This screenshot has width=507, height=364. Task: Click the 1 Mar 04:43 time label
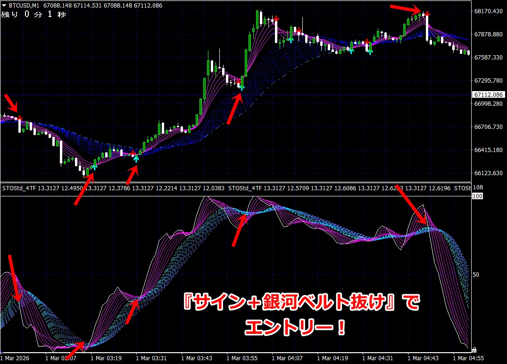coord(423,358)
